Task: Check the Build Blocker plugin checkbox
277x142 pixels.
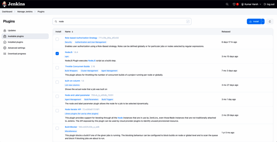Action: (57, 128)
